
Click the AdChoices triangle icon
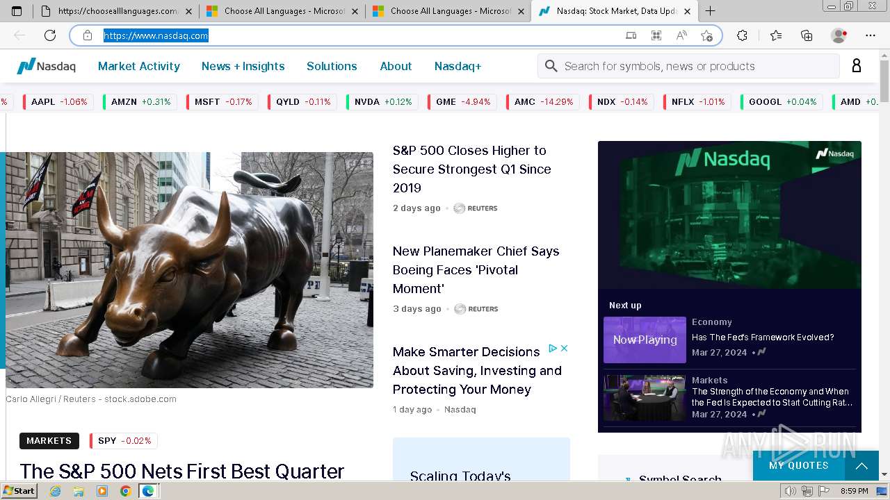pos(553,348)
